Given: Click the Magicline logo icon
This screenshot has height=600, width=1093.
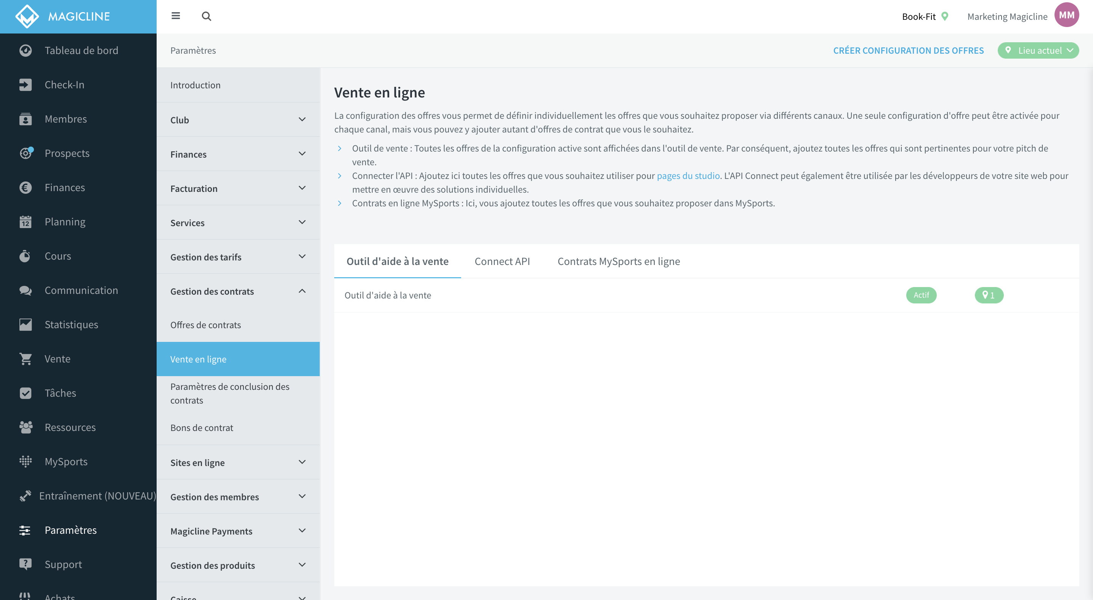Looking at the screenshot, I should (27, 16).
